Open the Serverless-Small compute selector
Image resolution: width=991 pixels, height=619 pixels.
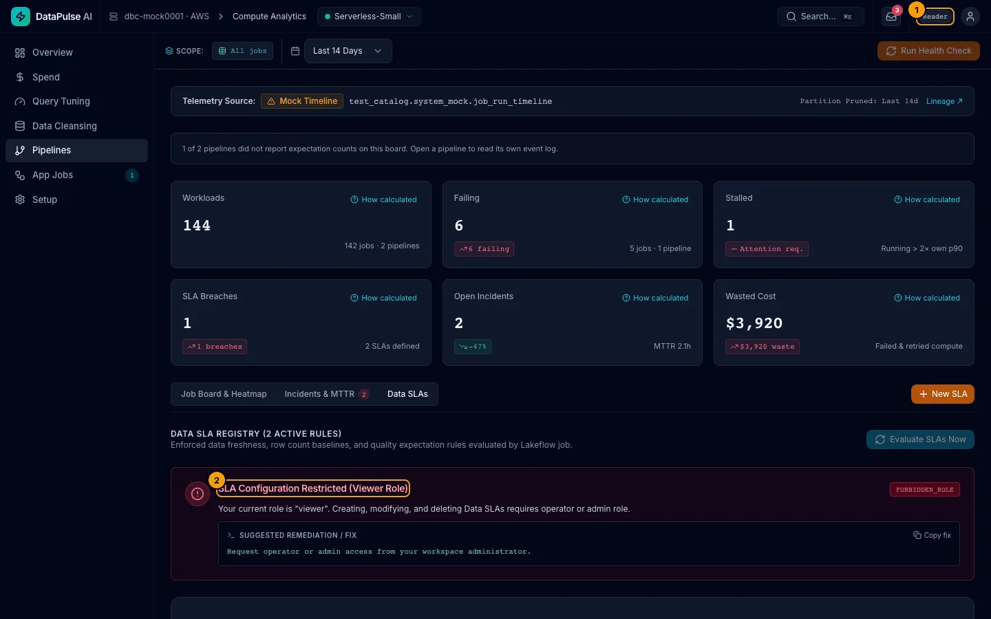tap(369, 17)
